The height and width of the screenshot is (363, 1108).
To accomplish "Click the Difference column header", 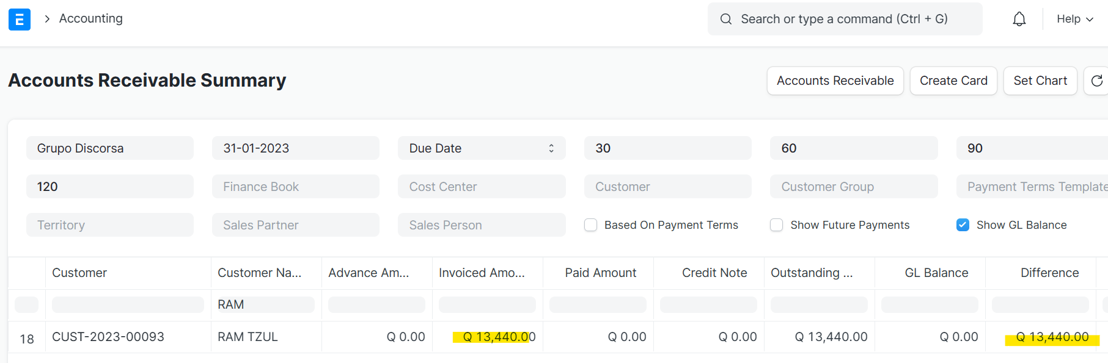I will coord(1049,273).
